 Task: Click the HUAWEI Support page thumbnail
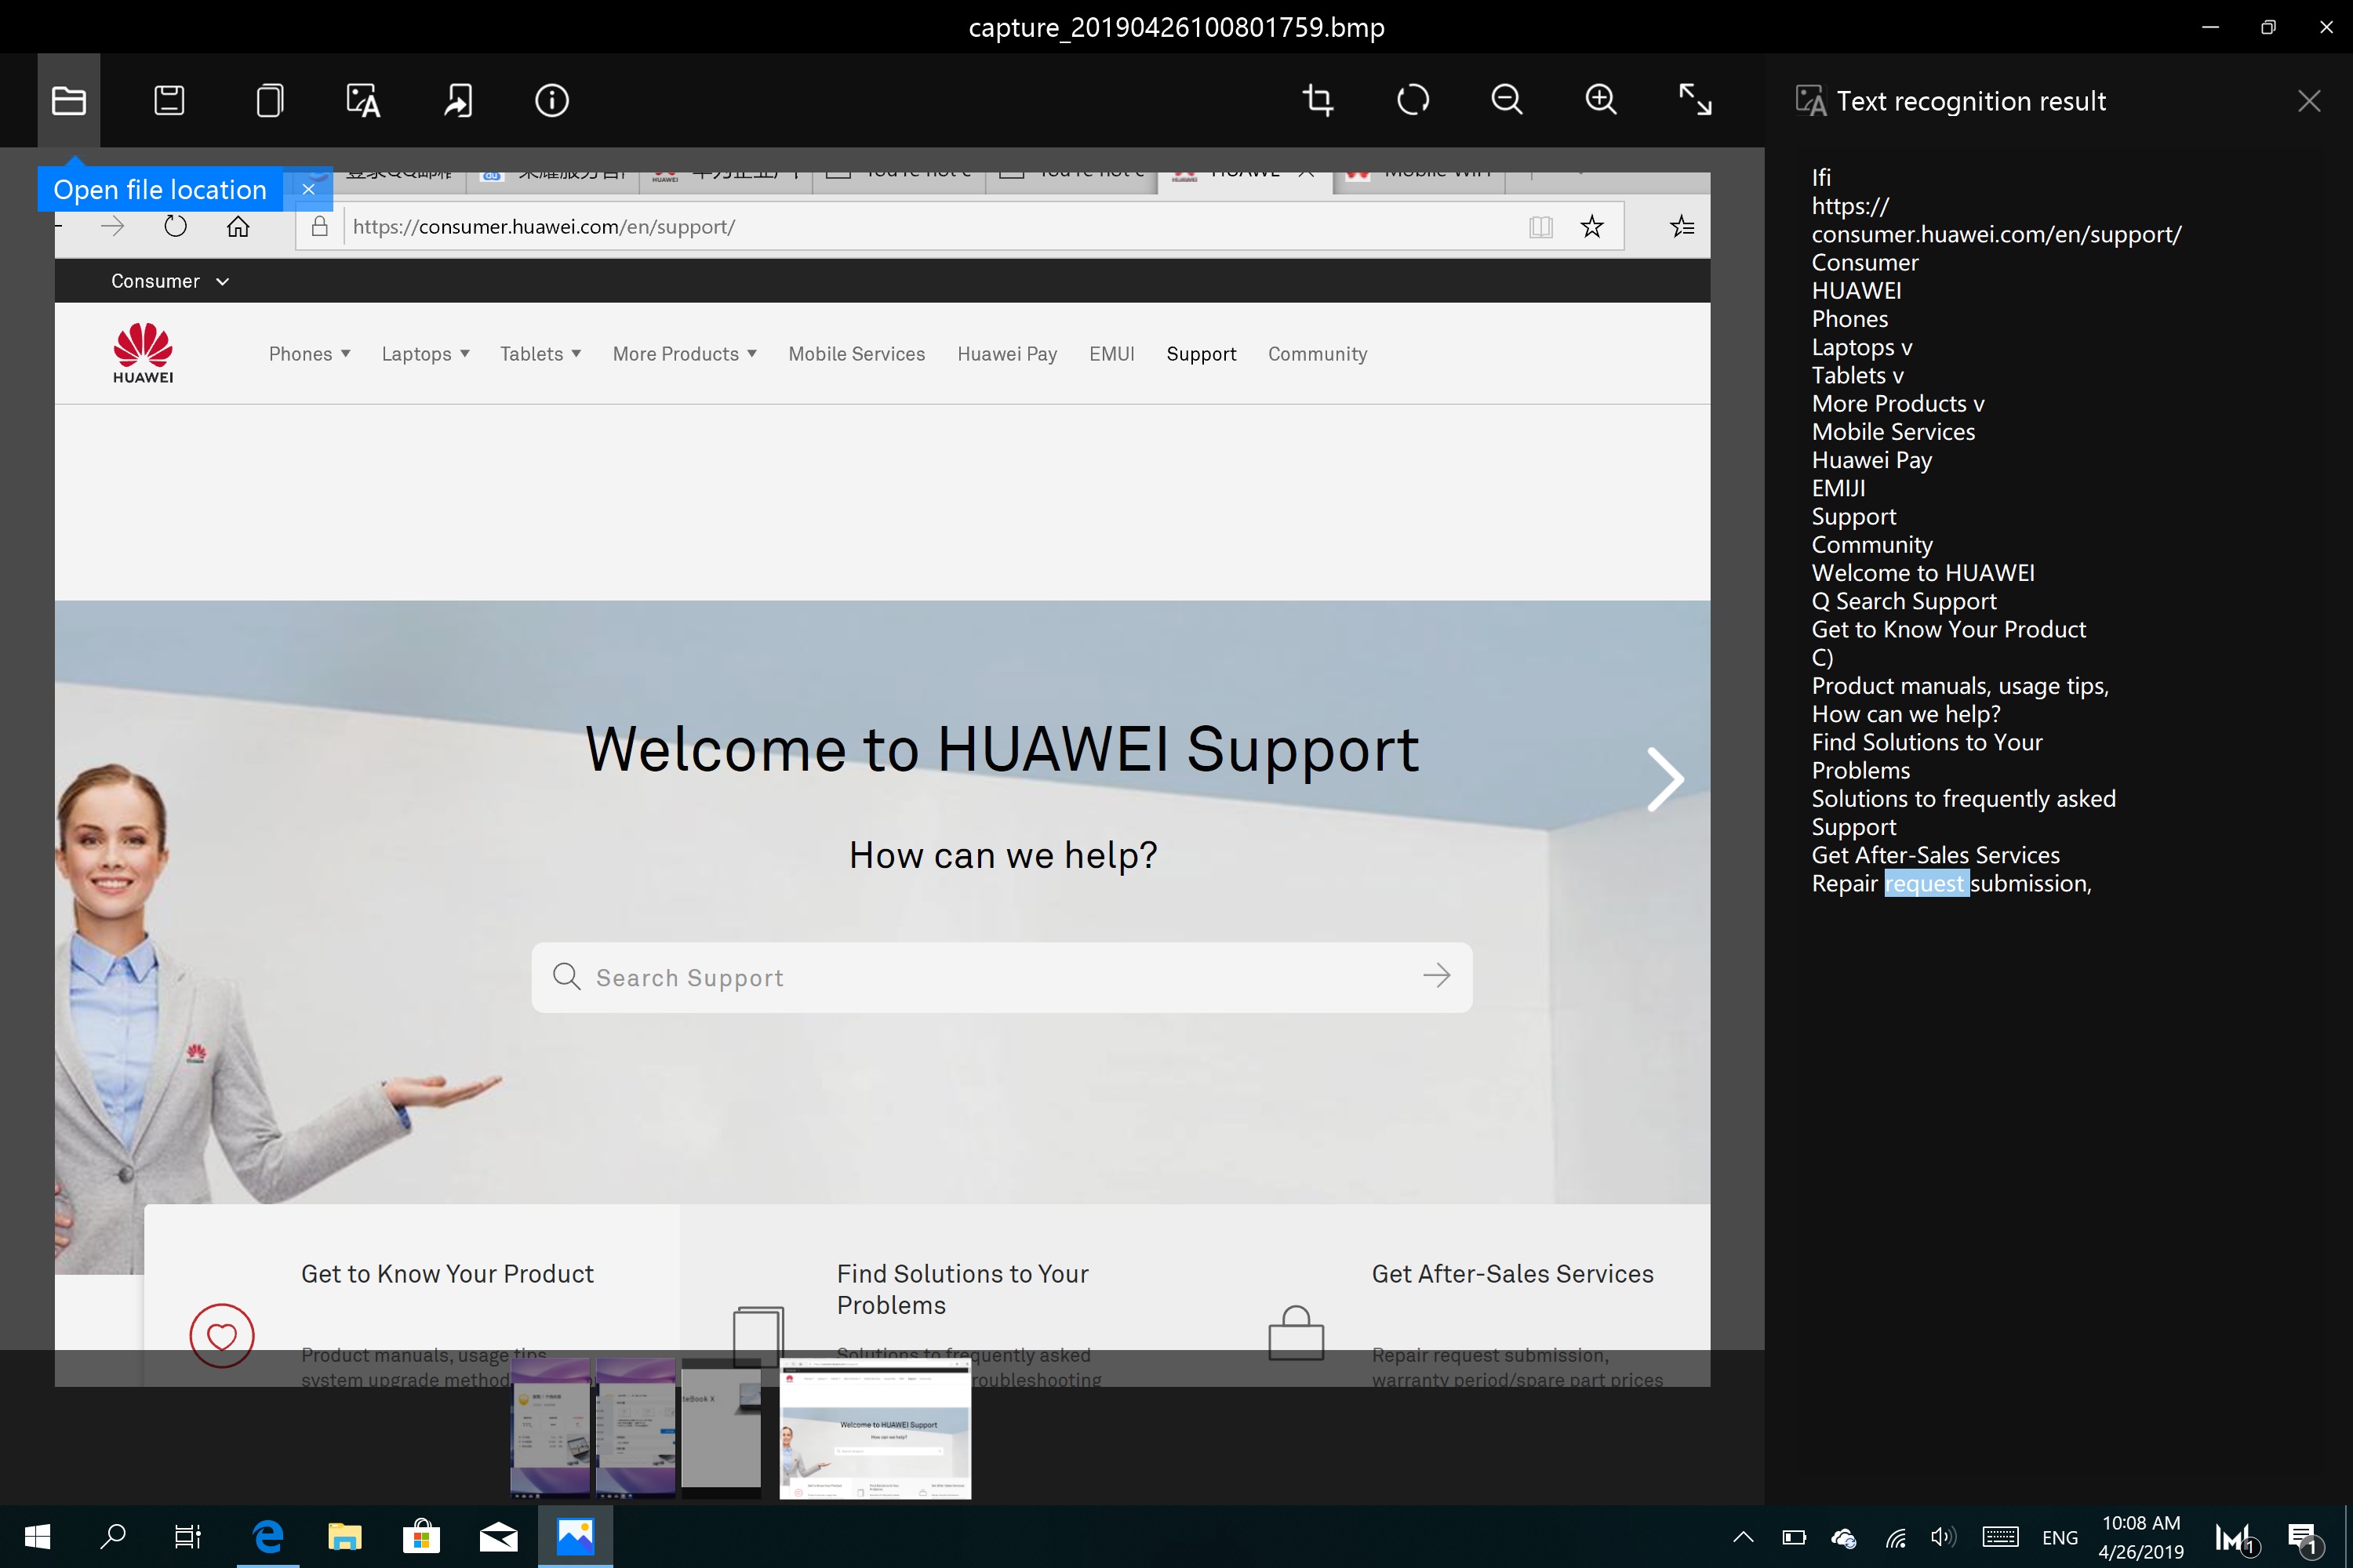point(875,1426)
